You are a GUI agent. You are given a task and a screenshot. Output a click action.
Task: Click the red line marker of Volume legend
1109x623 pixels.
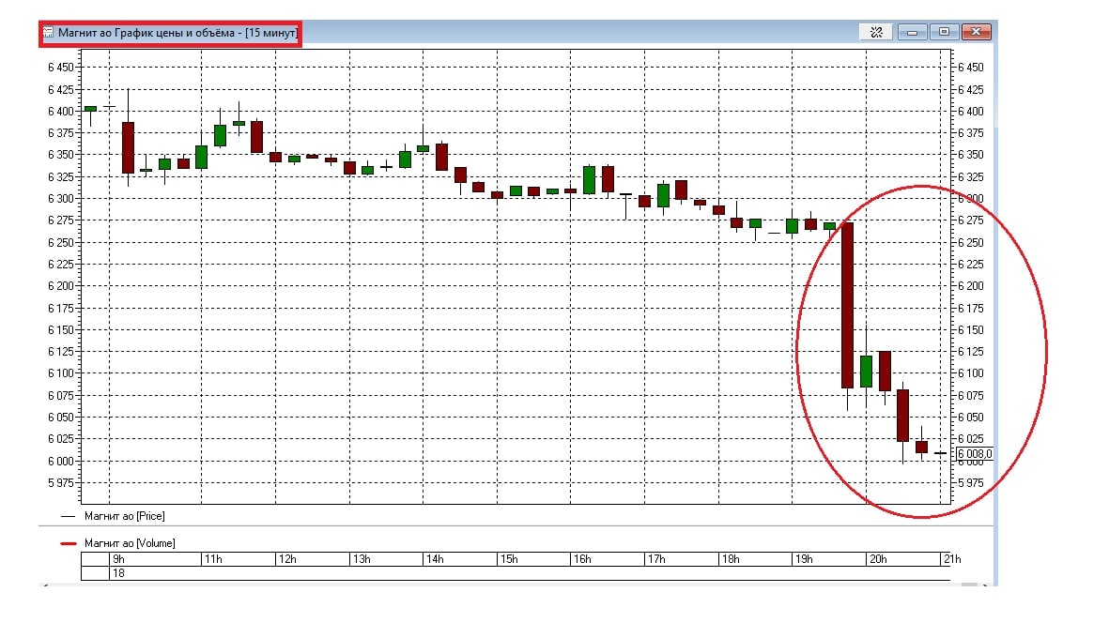click(x=69, y=544)
